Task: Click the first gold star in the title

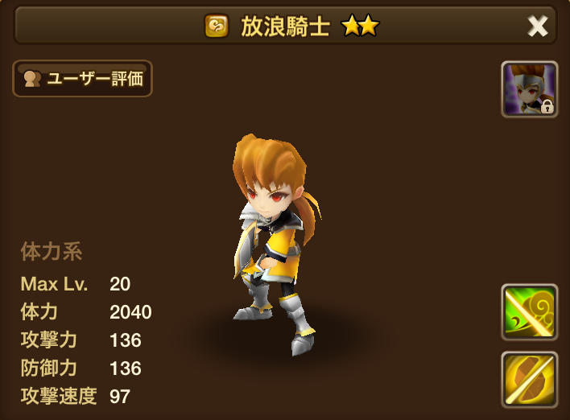Action: click(x=351, y=26)
